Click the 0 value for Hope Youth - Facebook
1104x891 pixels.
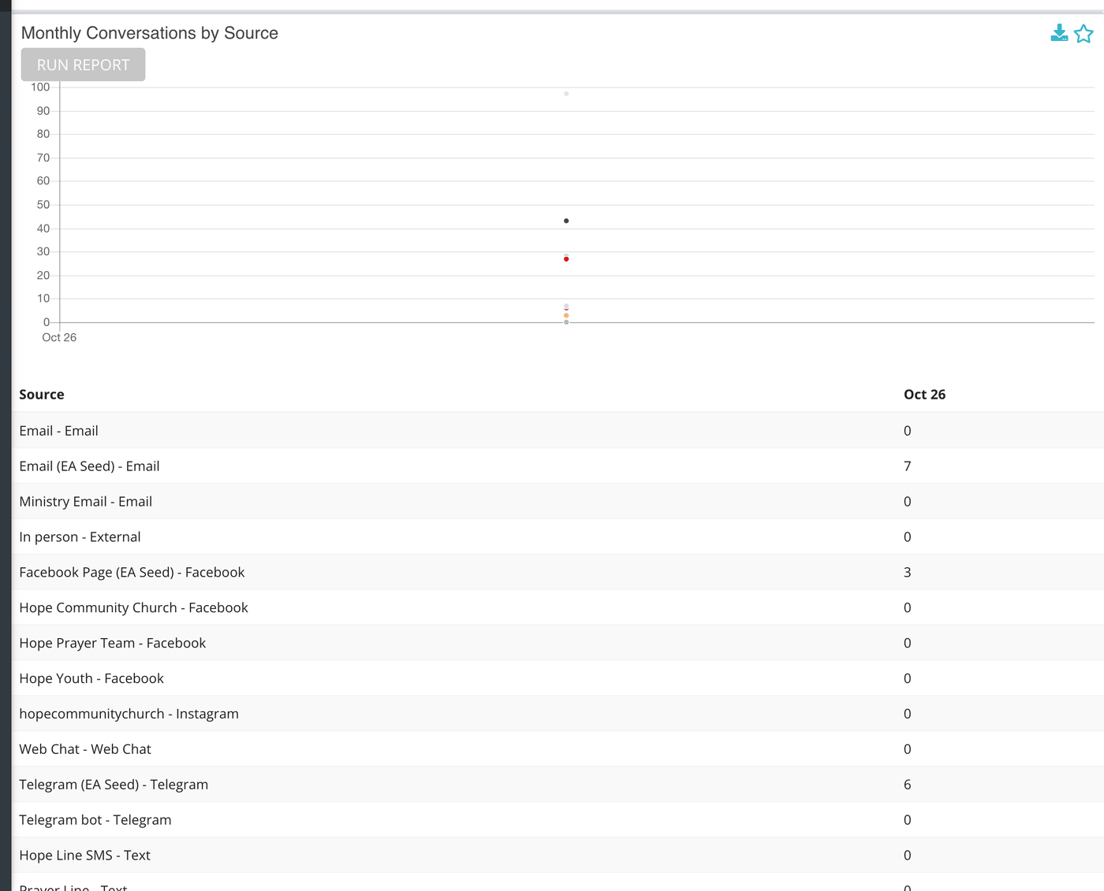pos(908,678)
